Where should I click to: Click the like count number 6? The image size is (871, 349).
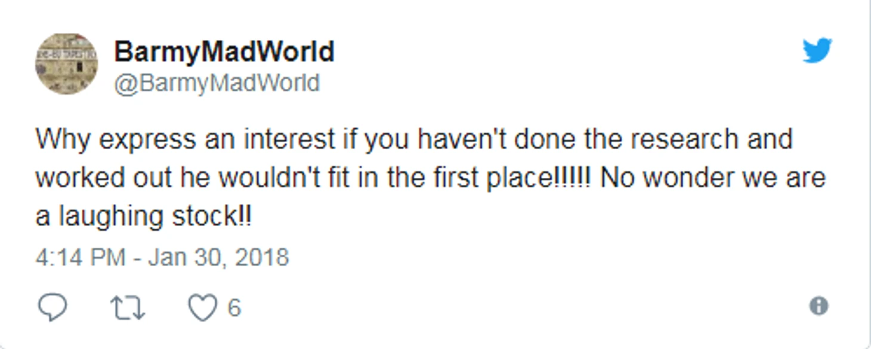click(234, 308)
